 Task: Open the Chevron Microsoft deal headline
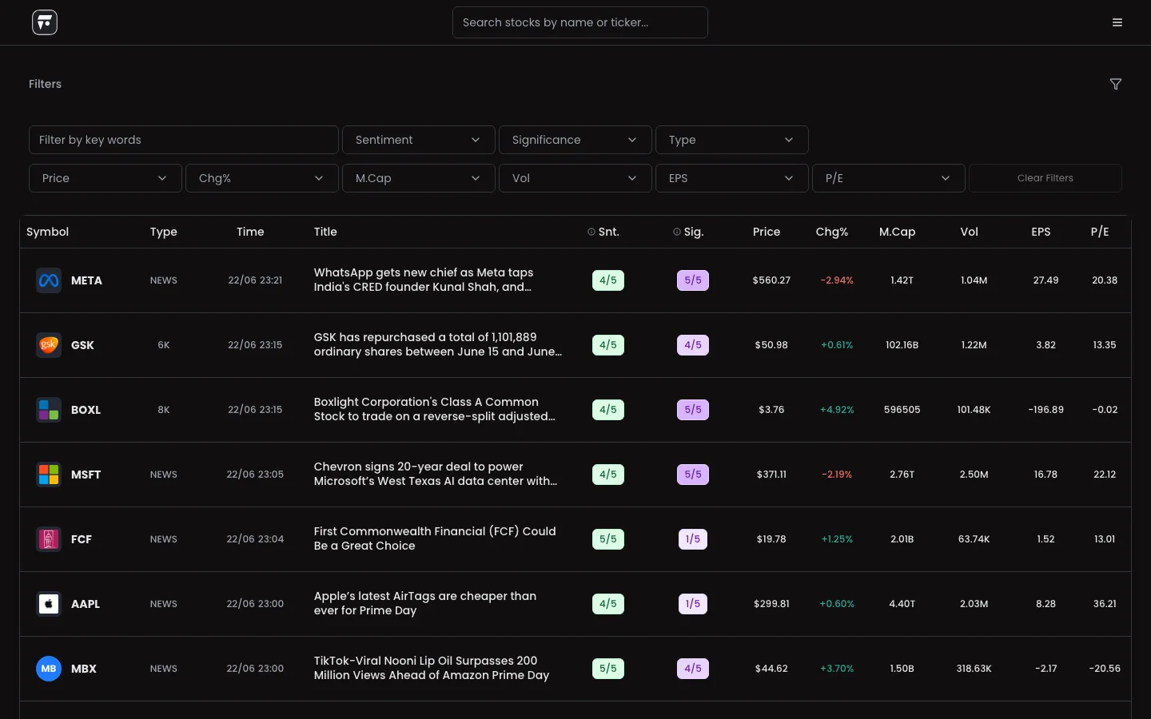click(x=436, y=474)
